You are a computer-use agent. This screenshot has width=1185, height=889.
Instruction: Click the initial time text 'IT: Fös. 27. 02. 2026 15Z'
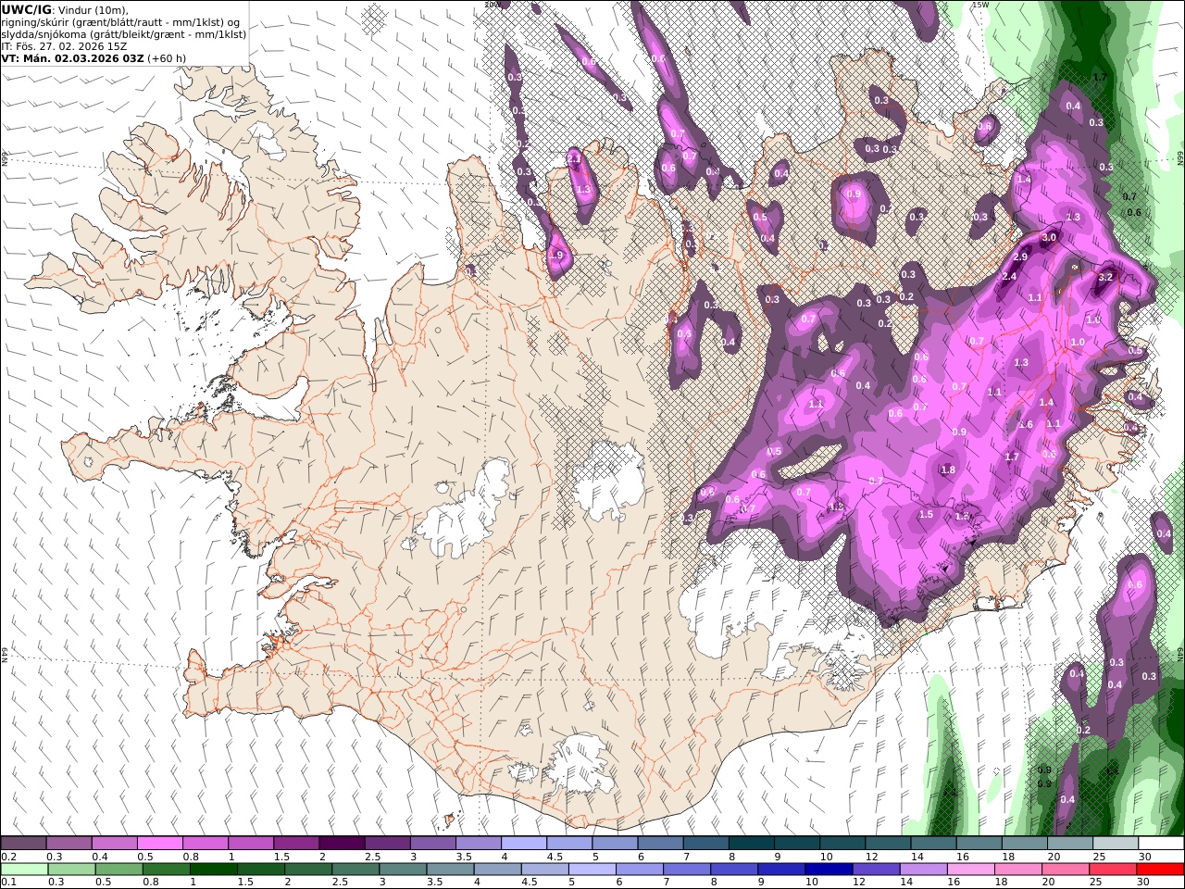pyautogui.click(x=64, y=45)
